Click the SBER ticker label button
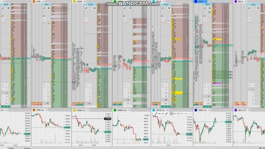265x149 pixels. pyautogui.click(x=5, y=5)
